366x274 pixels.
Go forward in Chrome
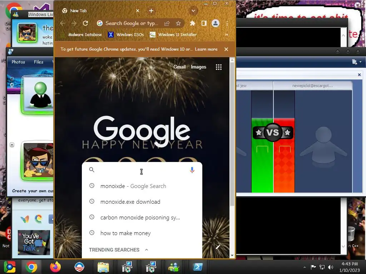tap(74, 23)
